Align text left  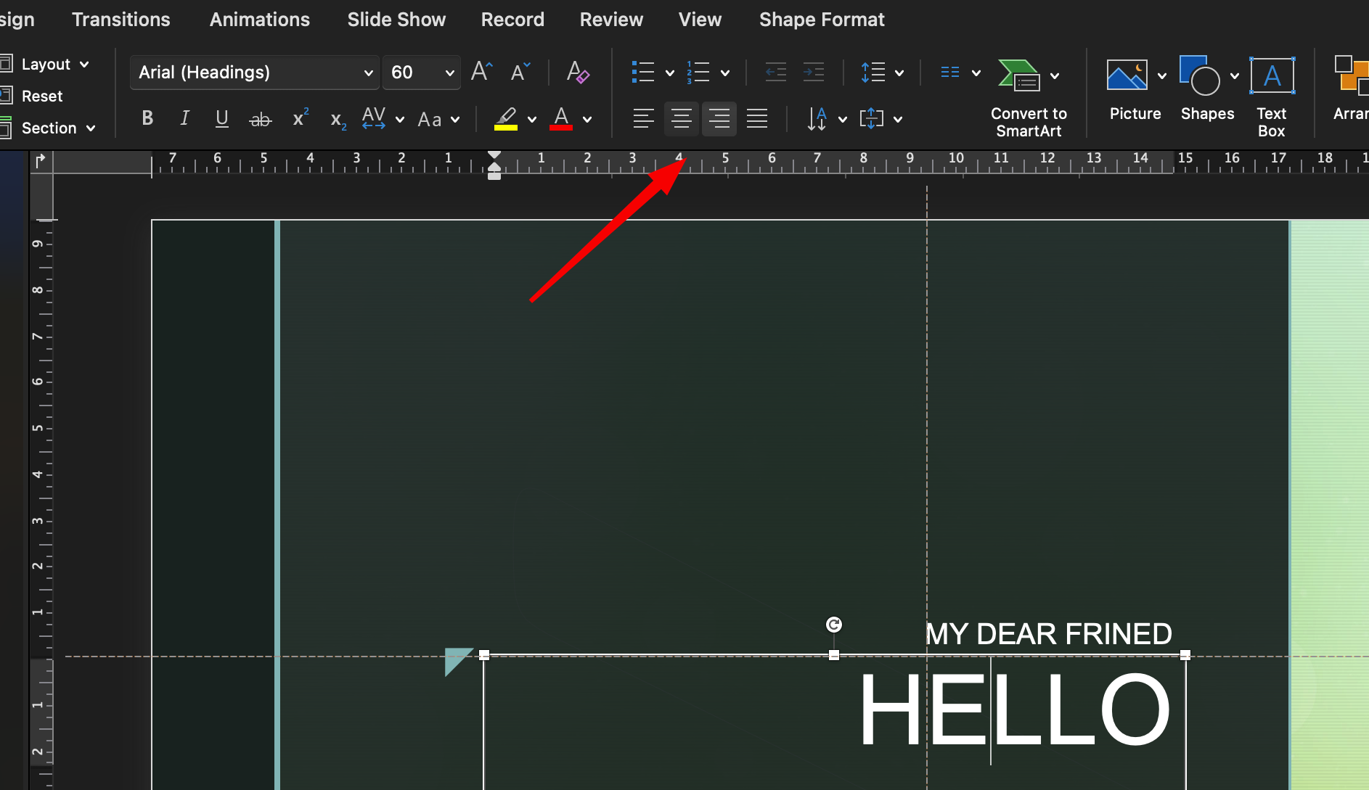pos(644,118)
